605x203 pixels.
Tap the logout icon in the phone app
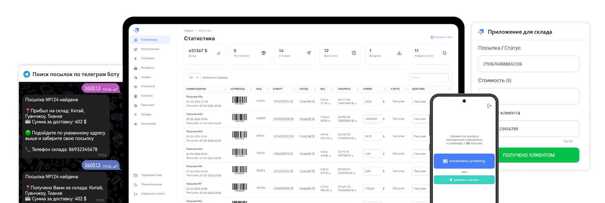click(x=489, y=106)
